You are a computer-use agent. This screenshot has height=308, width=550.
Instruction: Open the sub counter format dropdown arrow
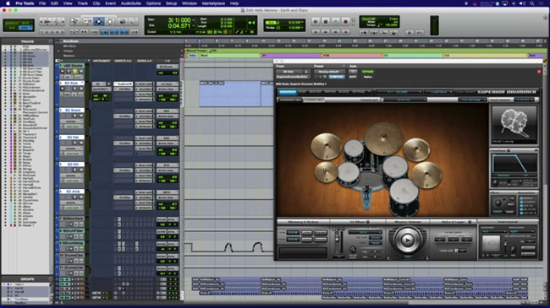point(193,26)
